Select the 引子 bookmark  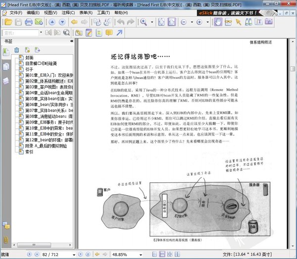[29, 69]
